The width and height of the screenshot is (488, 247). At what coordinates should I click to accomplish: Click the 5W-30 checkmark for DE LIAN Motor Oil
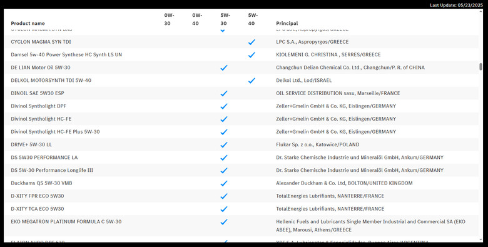tap(224, 68)
